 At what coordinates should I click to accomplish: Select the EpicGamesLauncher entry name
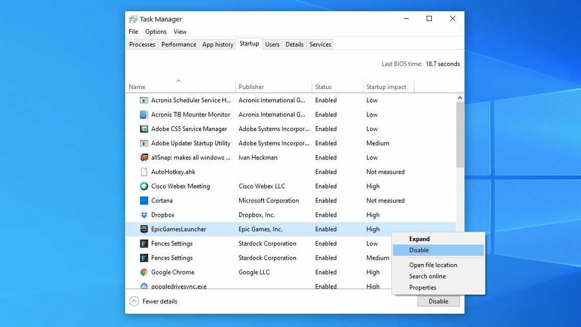[x=179, y=229]
